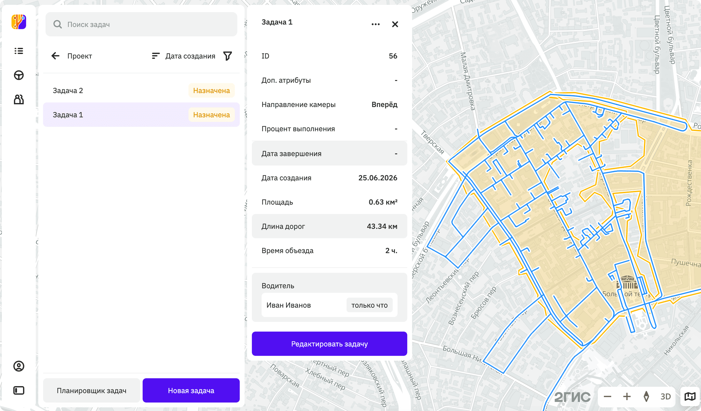
Task: Select Задача 1 in the task list
Action: point(141,115)
